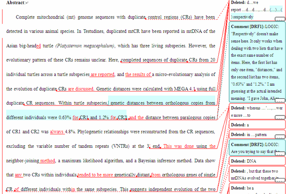Expand Comment DRF1 balloon's ellipsis button

coord(280,101)
